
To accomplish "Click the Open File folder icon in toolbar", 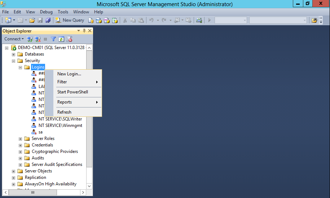I will click(x=32, y=20).
